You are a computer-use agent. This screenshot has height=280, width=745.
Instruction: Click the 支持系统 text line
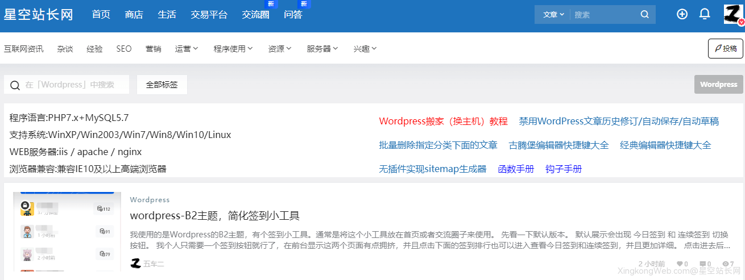pos(121,135)
